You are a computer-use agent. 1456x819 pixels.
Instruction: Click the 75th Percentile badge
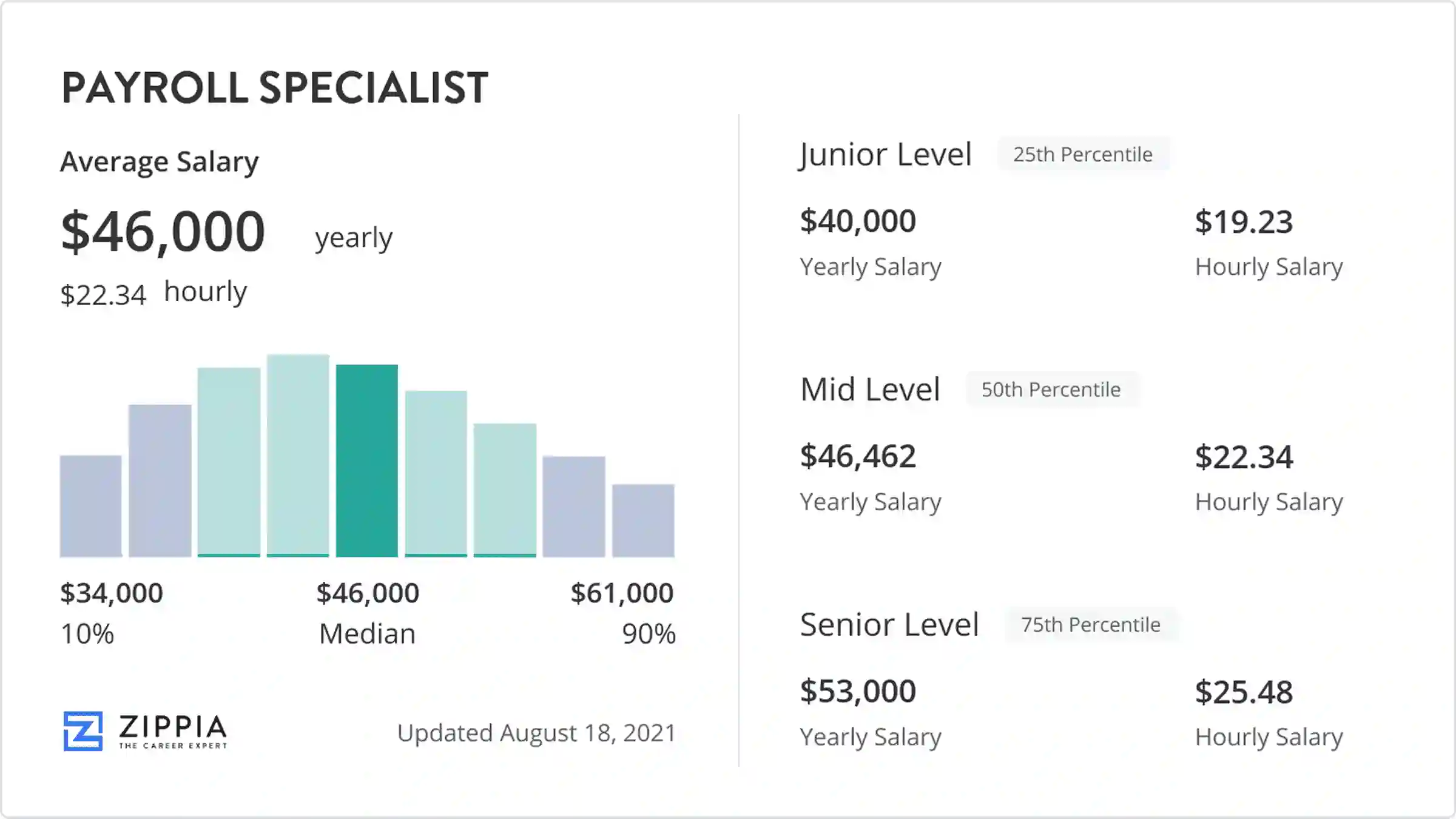click(x=1090, y=625)
